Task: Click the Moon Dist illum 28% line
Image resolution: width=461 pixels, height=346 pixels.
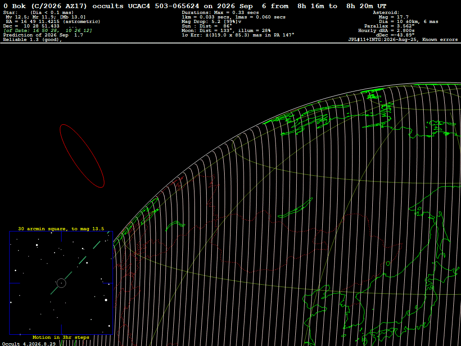Action: click(226, 30)
